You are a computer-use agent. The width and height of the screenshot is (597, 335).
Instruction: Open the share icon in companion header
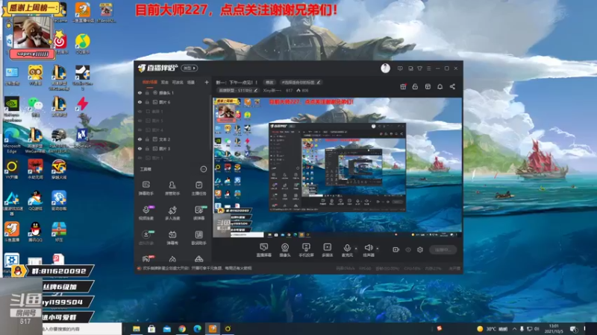point(452,86)
